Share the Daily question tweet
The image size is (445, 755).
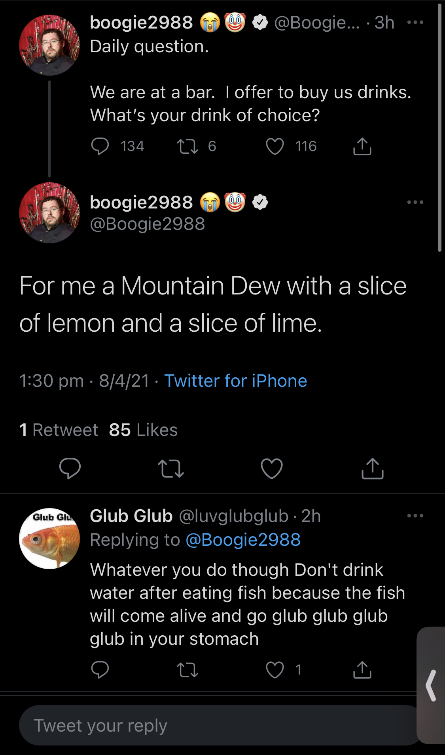[x=362, y=146]
